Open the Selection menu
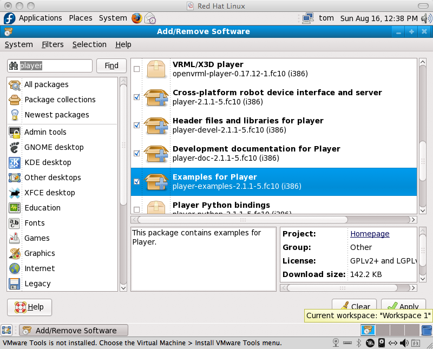 pos(89,44)
